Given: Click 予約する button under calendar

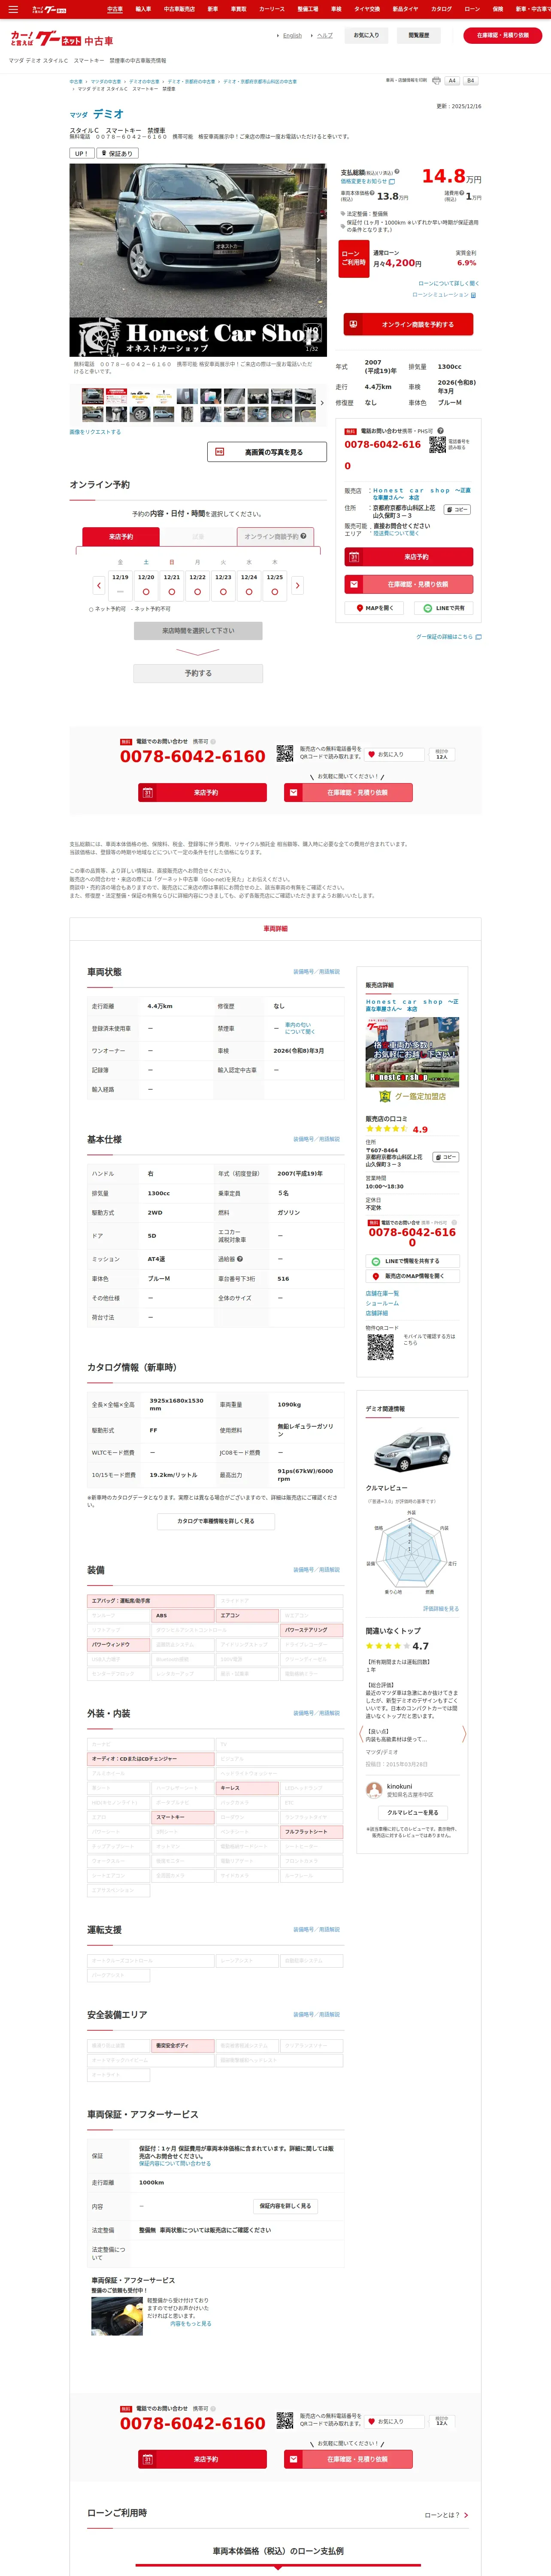Looking at the screenshot, I should [198, 673].
